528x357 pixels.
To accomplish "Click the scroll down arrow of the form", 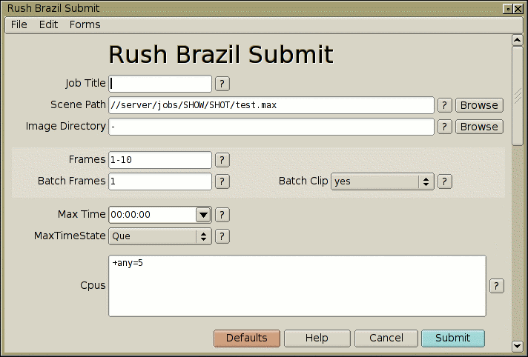I will click(x=518, y=346).
